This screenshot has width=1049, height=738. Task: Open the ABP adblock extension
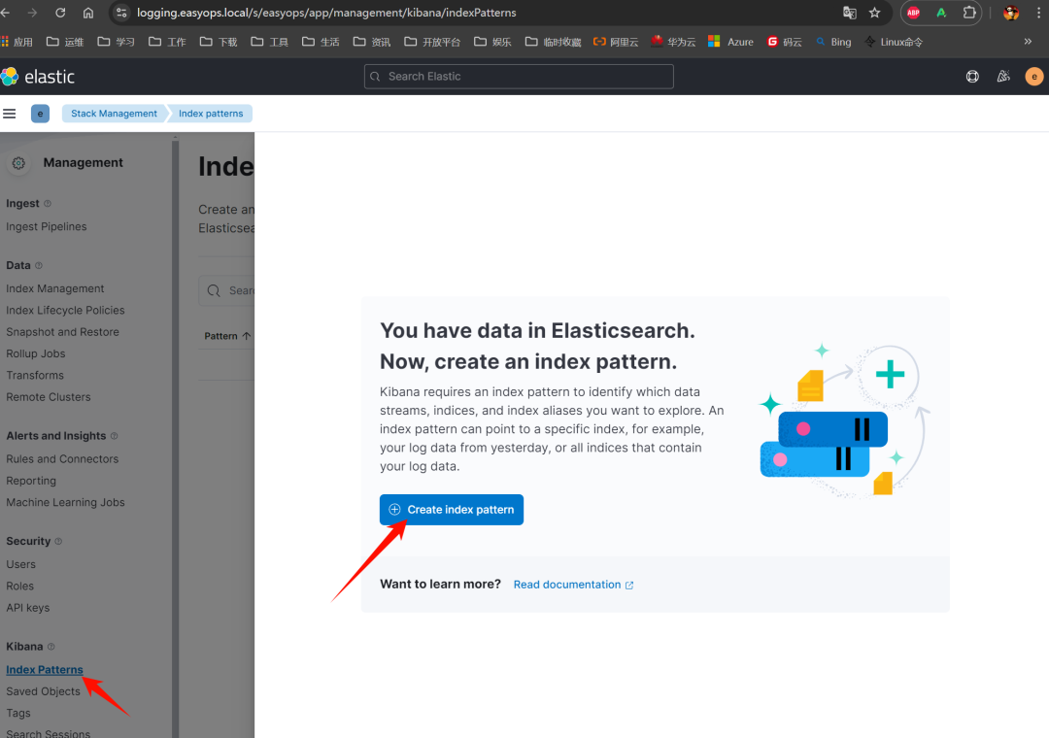tap(913, 13)
